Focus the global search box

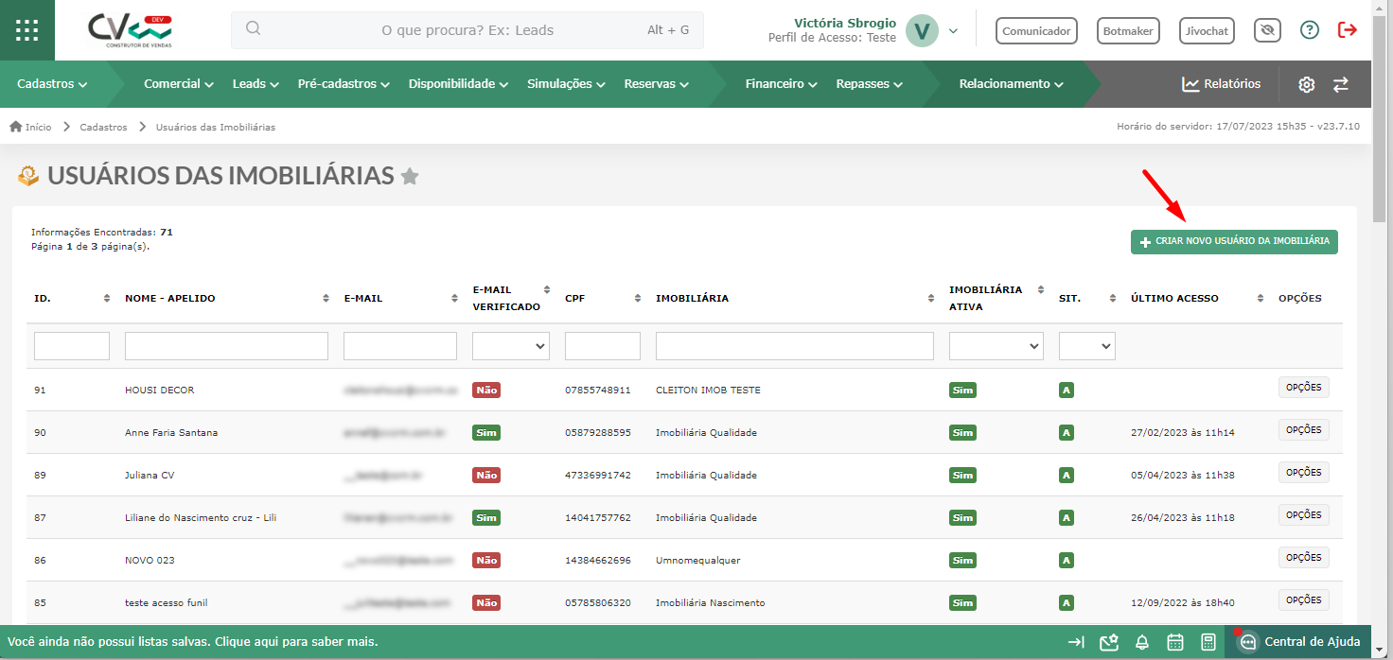pos(467,30)
